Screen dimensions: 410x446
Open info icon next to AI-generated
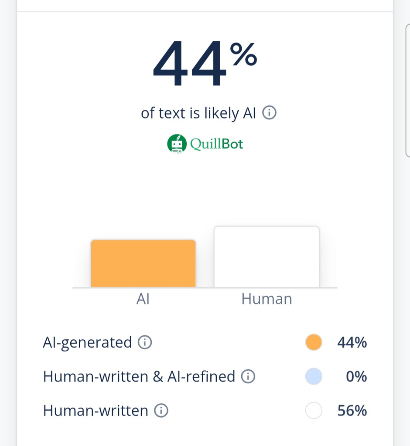pyautogui.click(x=145, y=343)
